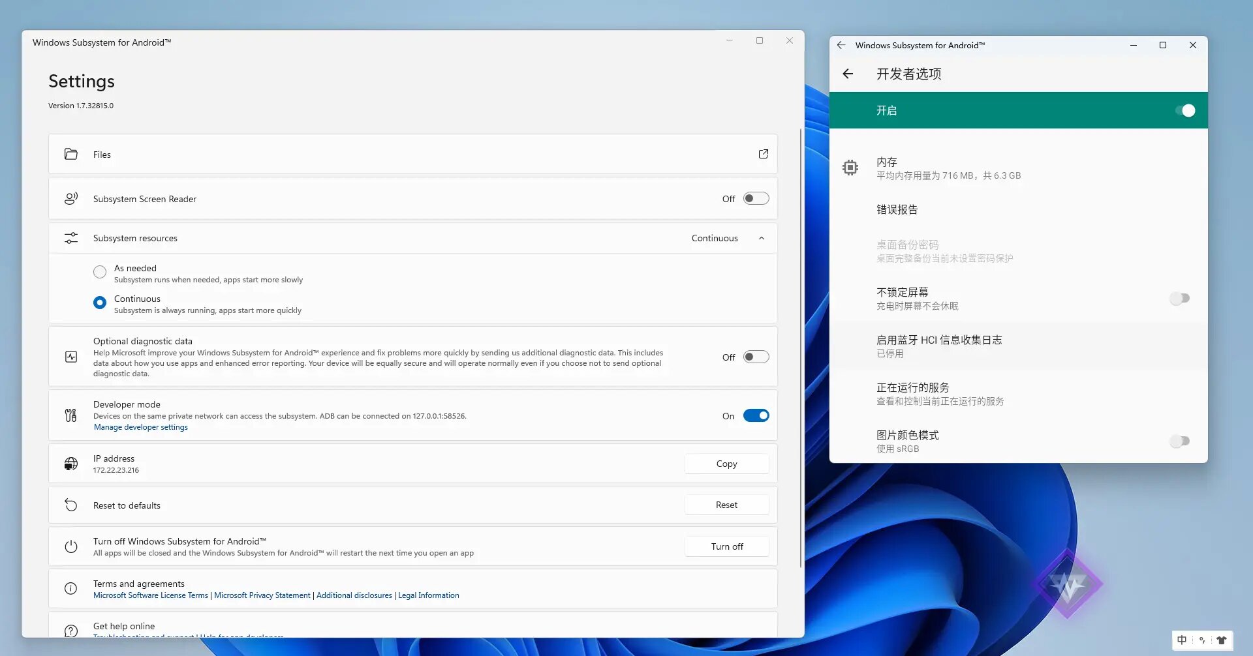Click the IP address globe icon
1253x656 pixels.
click(71, 464)
